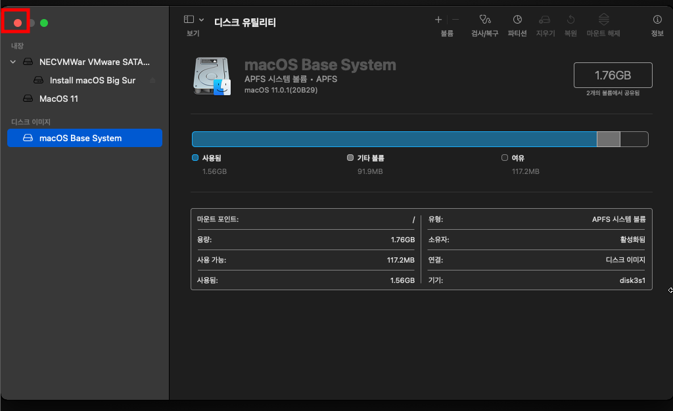The height and width of the screenshot is (411, 673).
Task: Click the NECVMWar disk drive icon
Action: point(28,62)
